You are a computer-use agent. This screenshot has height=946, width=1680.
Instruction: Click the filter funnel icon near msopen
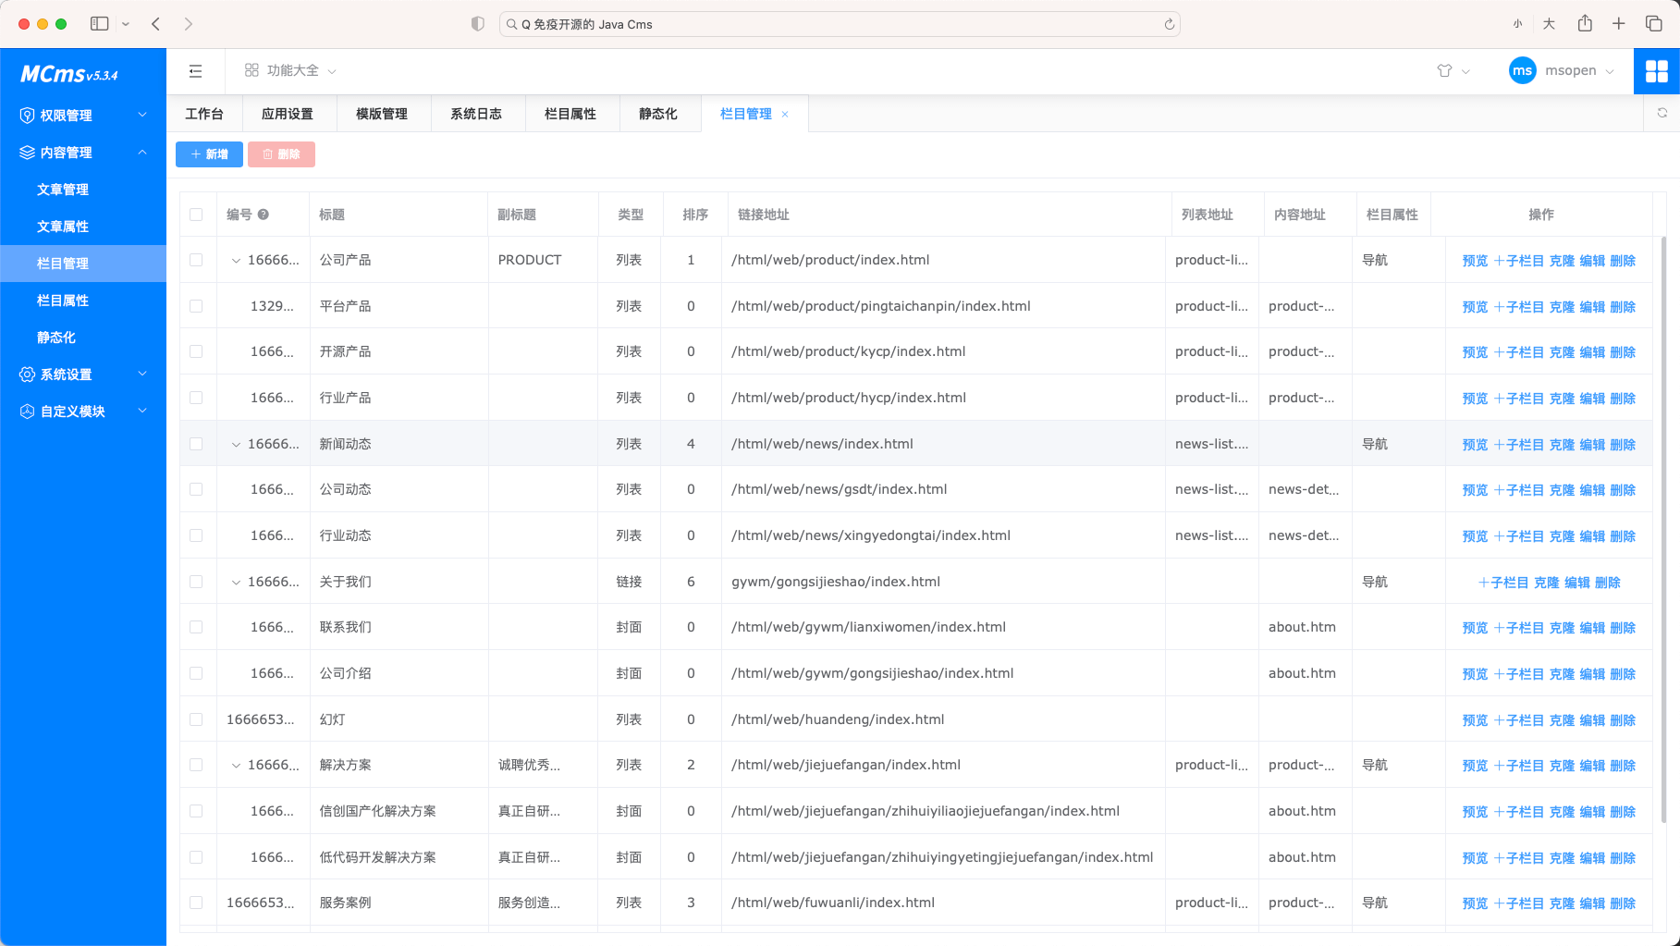point(1442,70)
